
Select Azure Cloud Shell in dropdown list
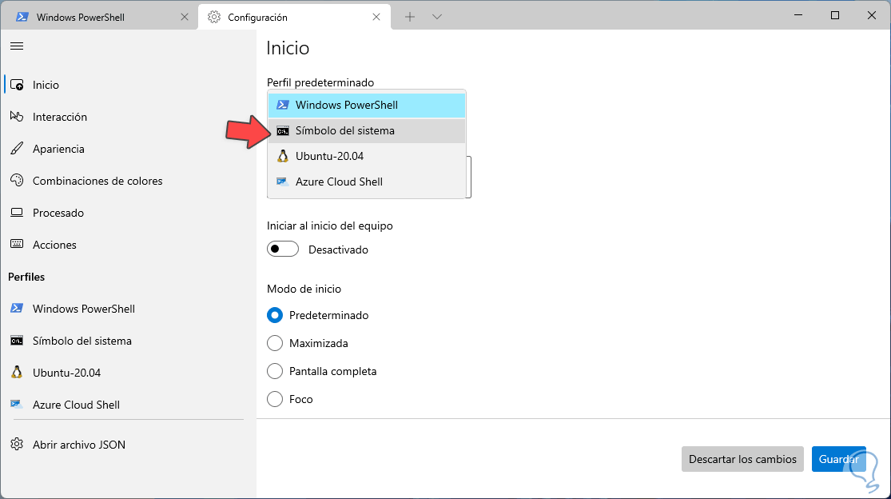pos(339,182)
